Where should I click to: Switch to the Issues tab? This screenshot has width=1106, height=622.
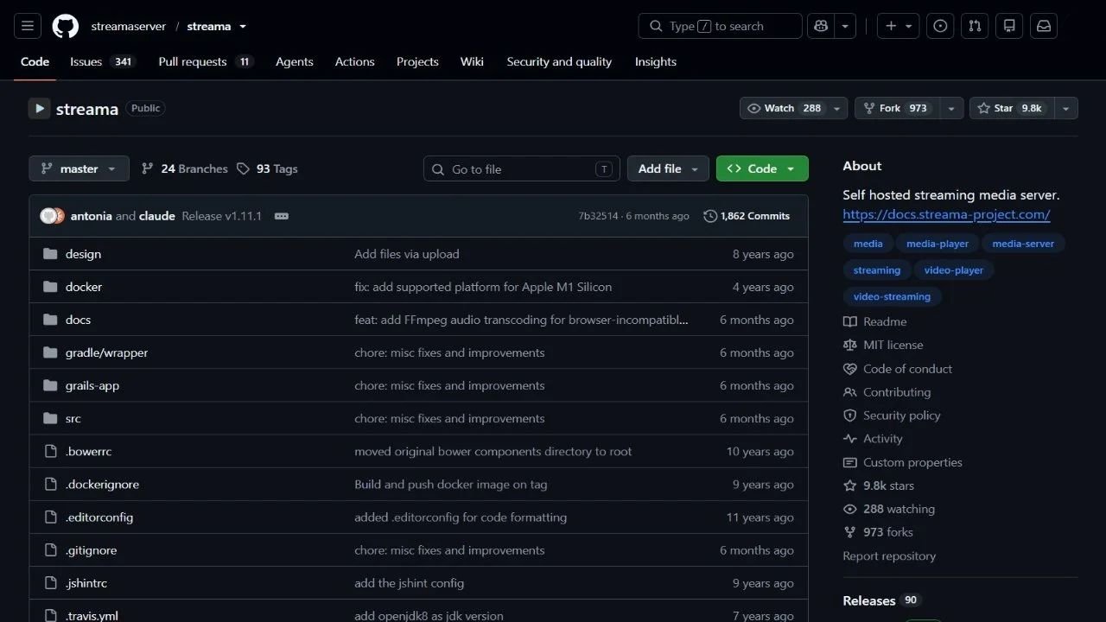[103, 61]
